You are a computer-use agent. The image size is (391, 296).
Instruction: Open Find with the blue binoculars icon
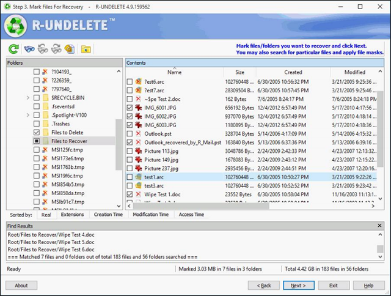point(29,49)
